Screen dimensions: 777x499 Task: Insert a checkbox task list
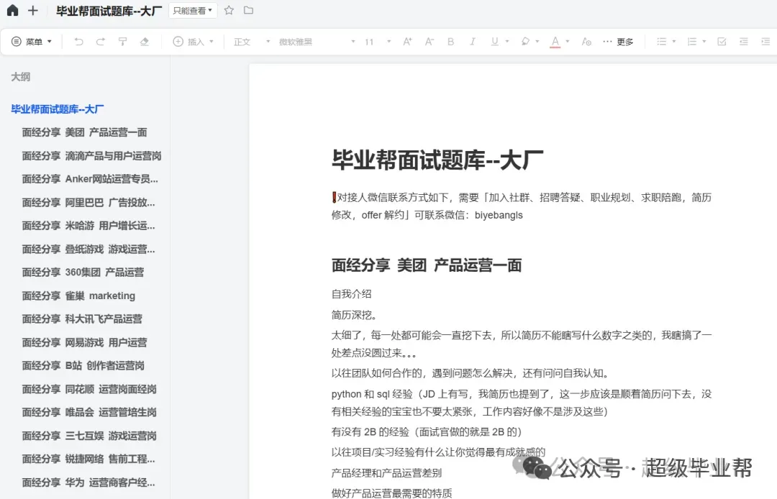pos(722,42)
